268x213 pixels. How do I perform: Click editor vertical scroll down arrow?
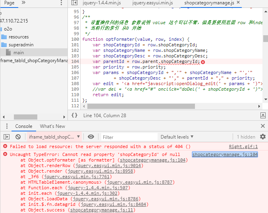click(266, 99)
